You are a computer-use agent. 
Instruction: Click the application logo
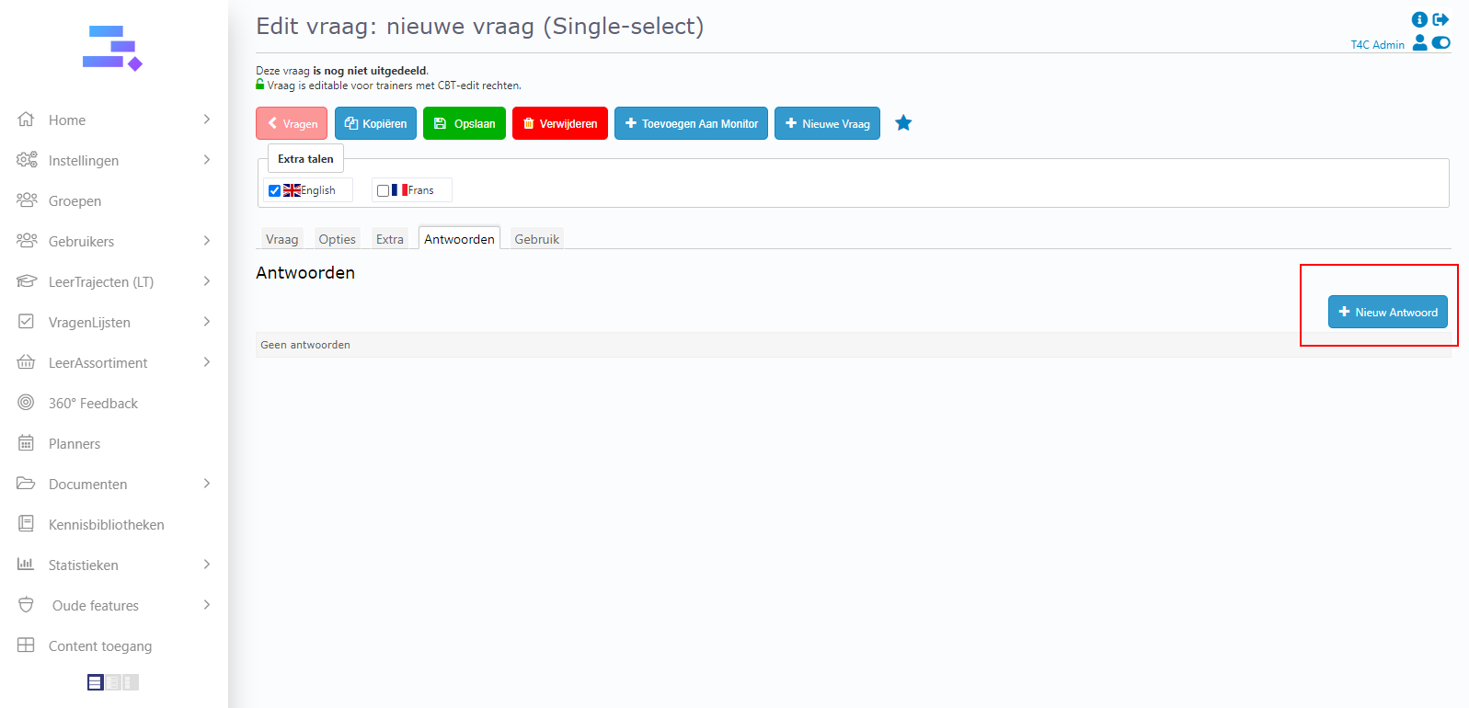(112, 48)
